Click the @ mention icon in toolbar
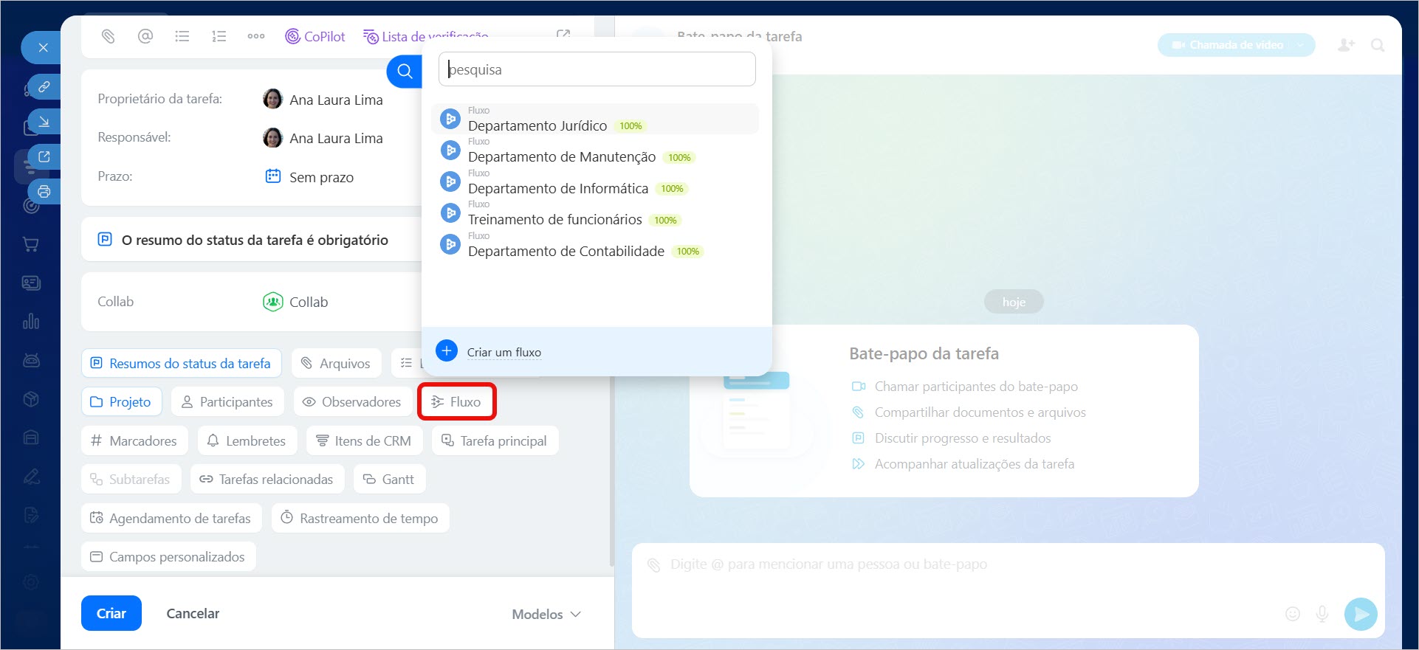The height and width of the screenshot is (650, 1419). point(145,36)
